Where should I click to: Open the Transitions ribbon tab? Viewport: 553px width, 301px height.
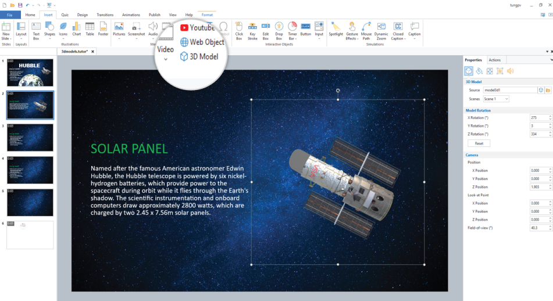[105, 15]
